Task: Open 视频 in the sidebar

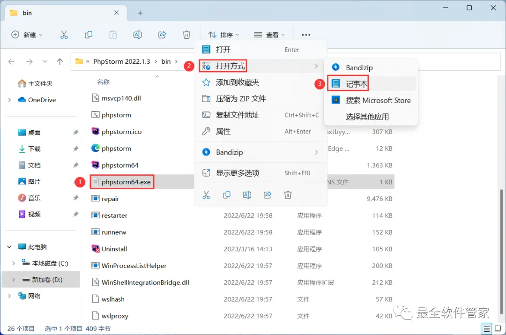Action: pyautogui.click(x=29, y=214)
